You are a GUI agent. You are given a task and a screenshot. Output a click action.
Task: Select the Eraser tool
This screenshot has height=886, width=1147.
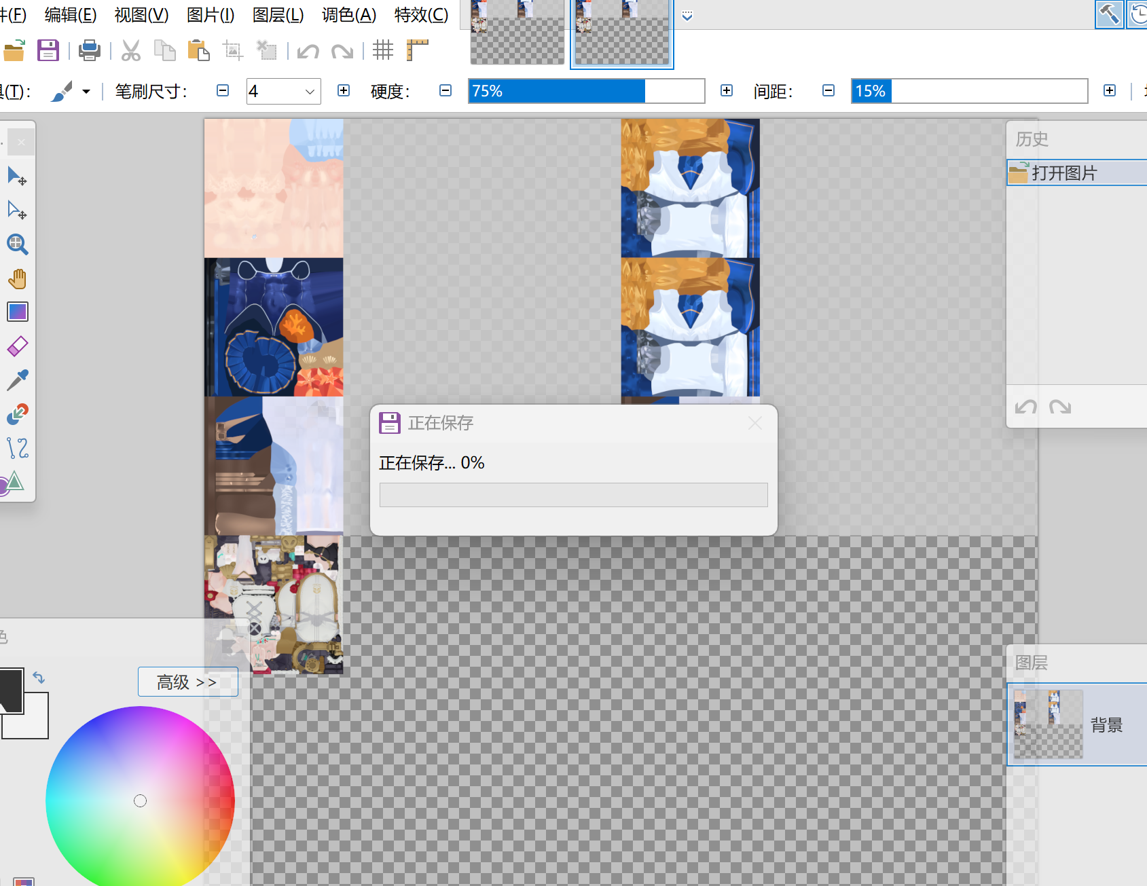(x=17, y=346)
